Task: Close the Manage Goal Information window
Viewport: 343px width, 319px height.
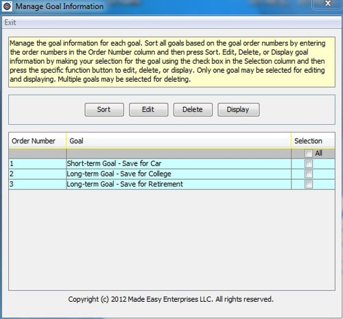Action: point(328,3)
